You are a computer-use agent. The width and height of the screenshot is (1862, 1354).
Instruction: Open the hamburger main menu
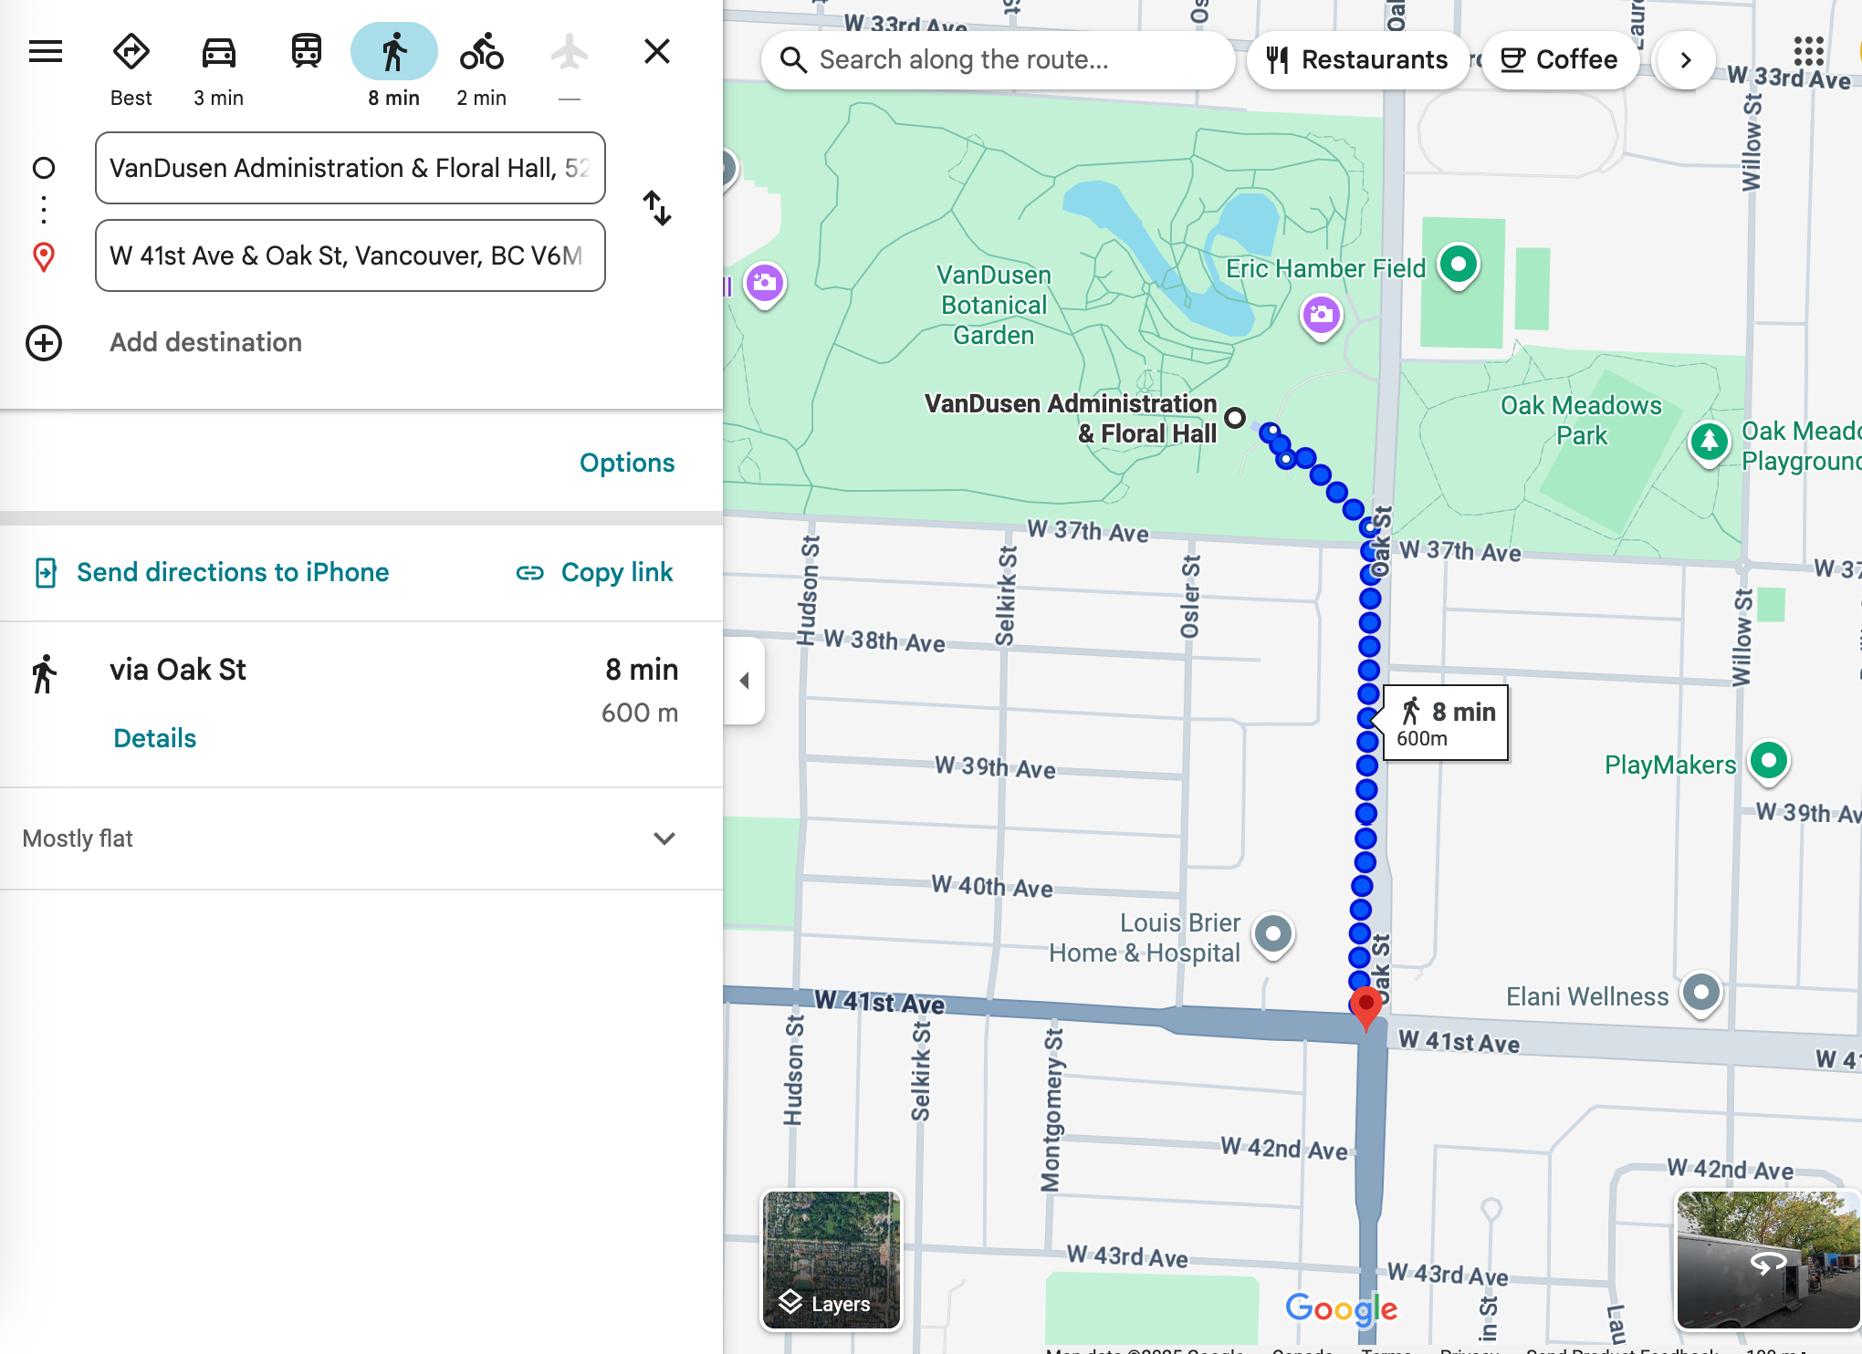46,52
